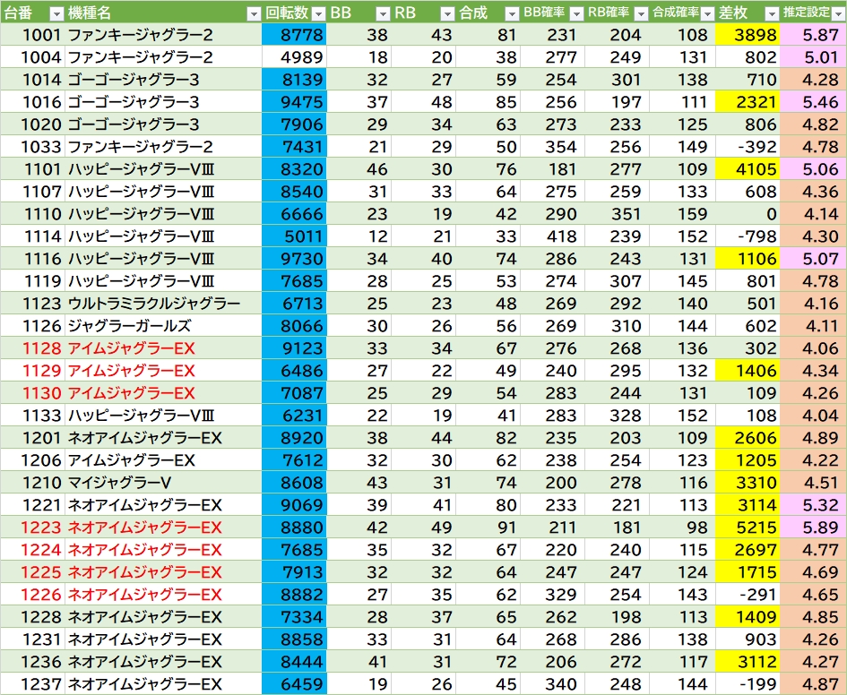Select 回転数 cell with value 9730
The width and height of the screenshot is (847, 695).
pos(294,259)
